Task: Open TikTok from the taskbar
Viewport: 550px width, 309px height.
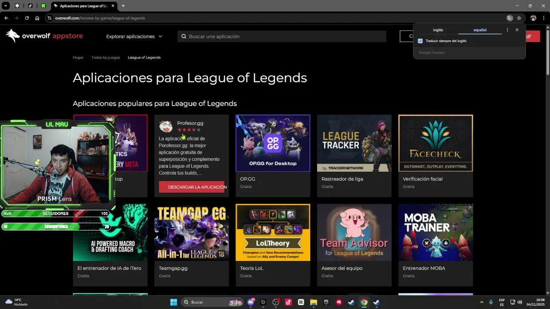Action: 288,302
